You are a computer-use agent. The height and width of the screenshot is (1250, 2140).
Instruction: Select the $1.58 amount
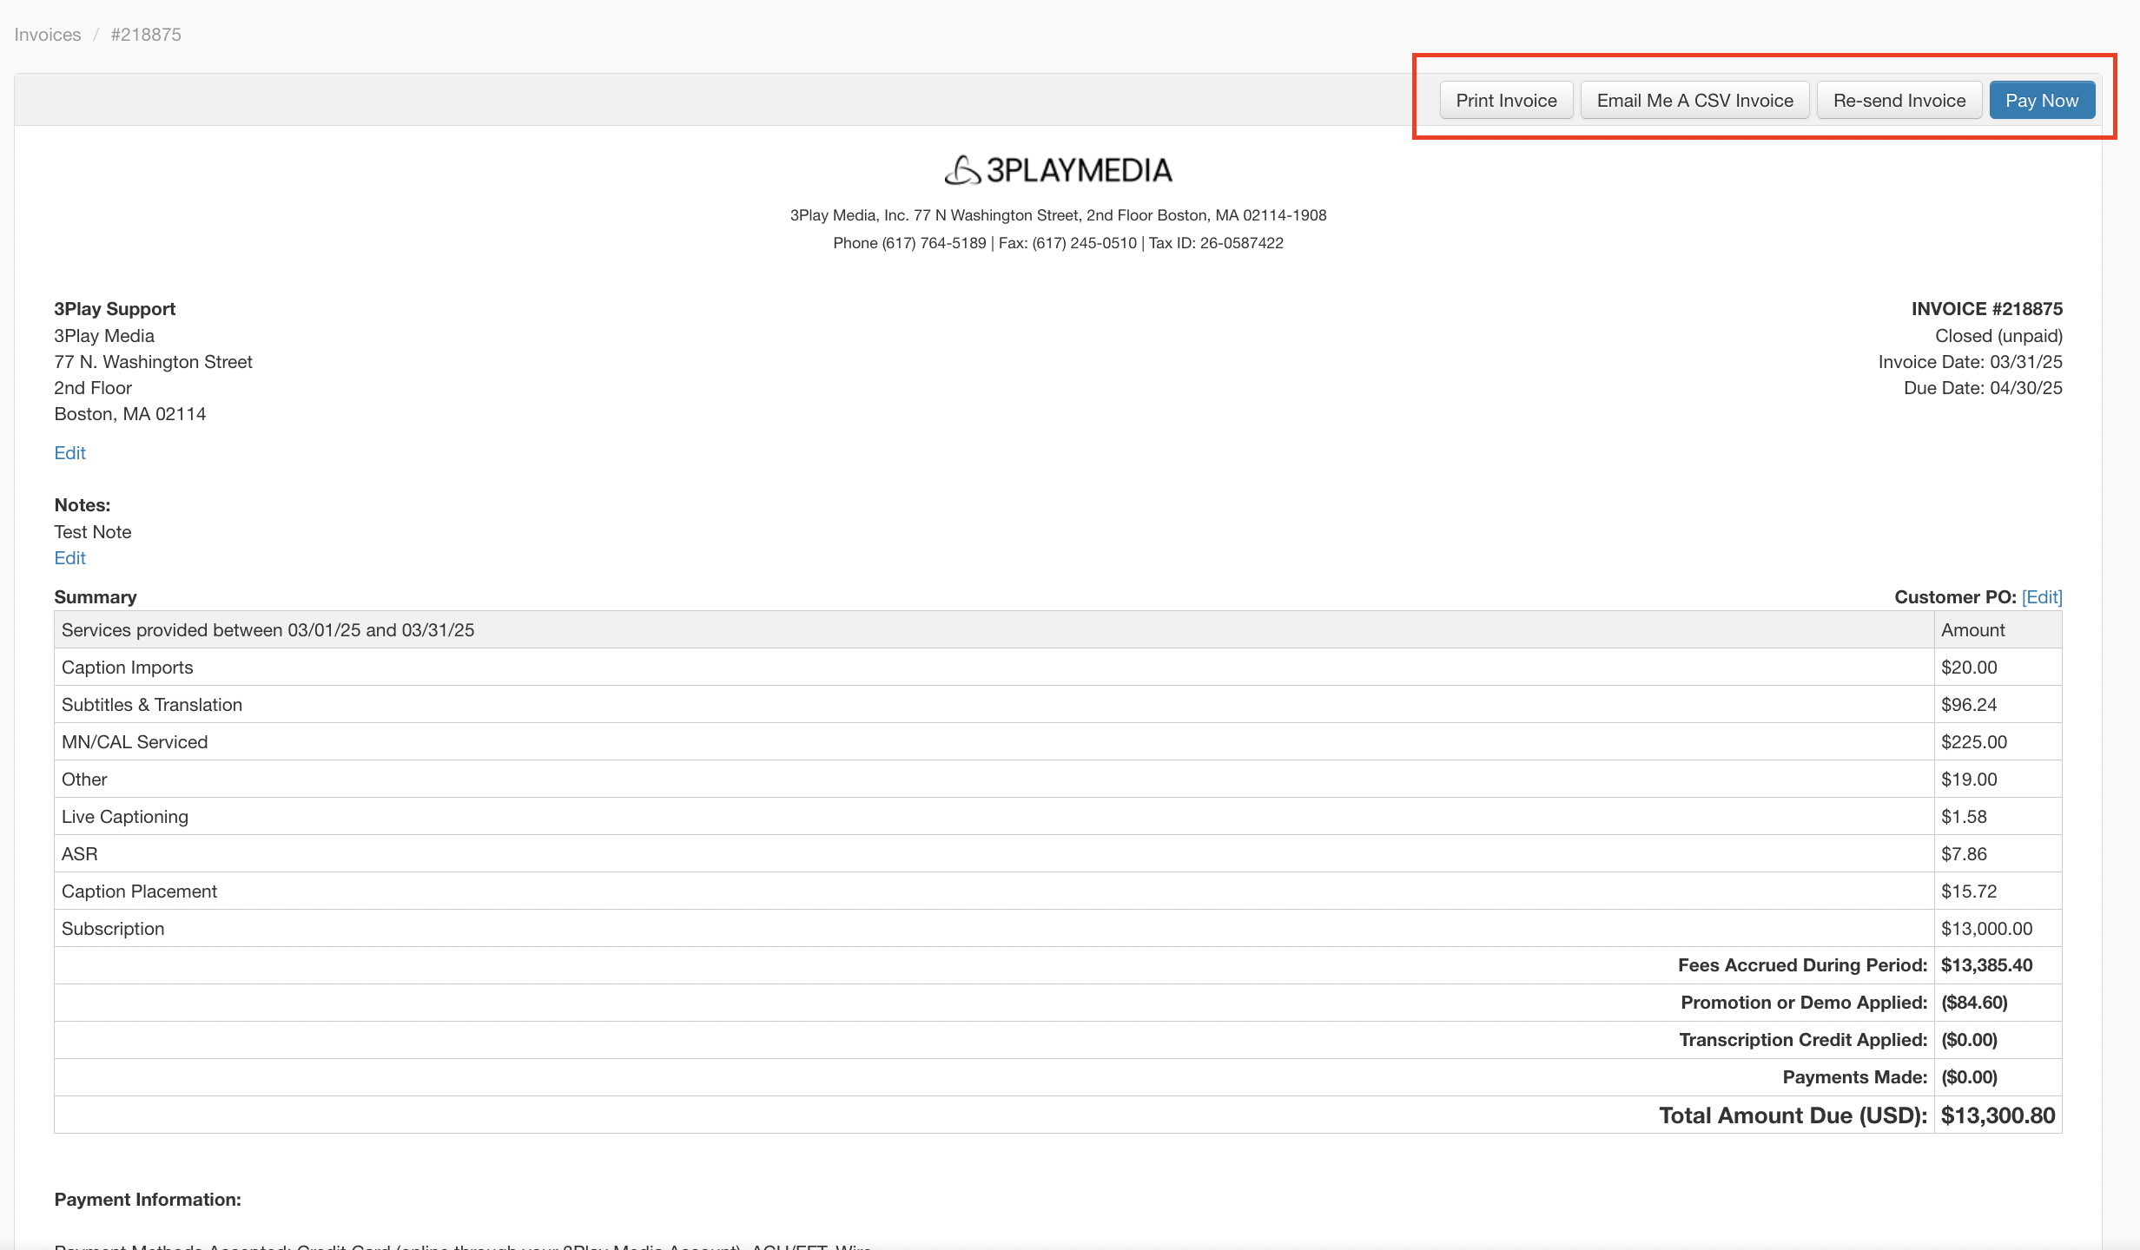tap(1964, 817)
